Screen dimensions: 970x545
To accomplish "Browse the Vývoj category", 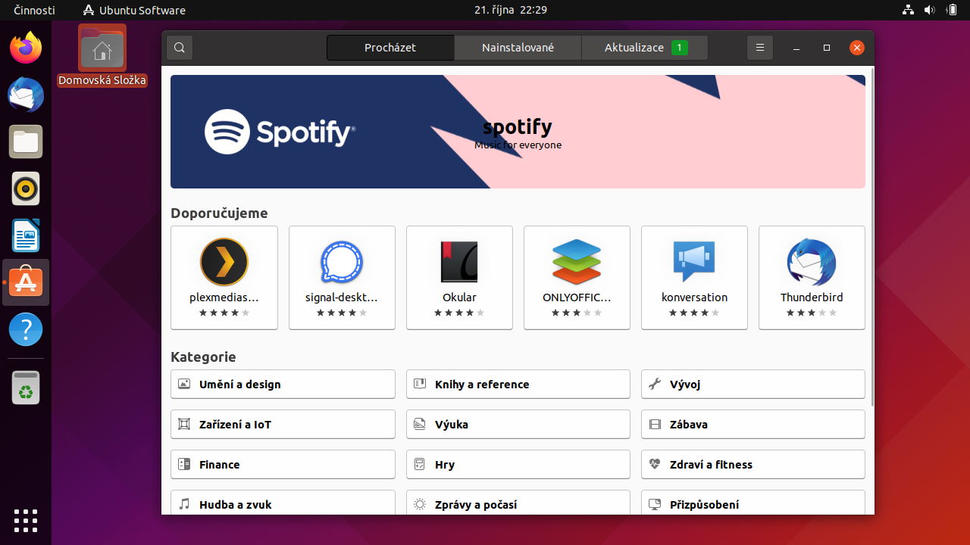I will click(753, 384).
